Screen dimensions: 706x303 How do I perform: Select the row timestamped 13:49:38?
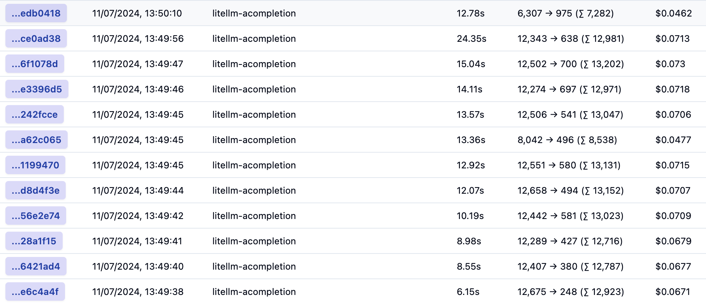coord(138,292)
